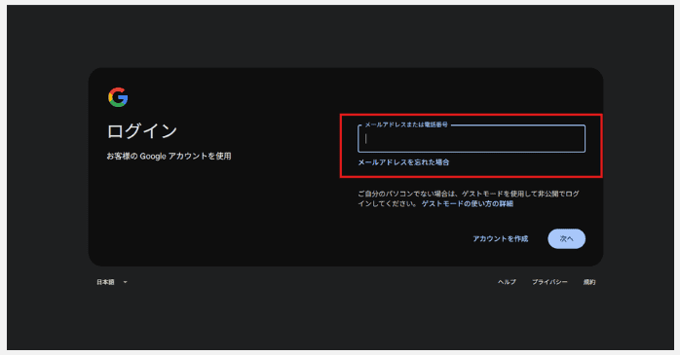Focus the メールアドレスまたは電話番号 input field
Viewport: 680px width, 355px height.
click(x=472, y=138)
